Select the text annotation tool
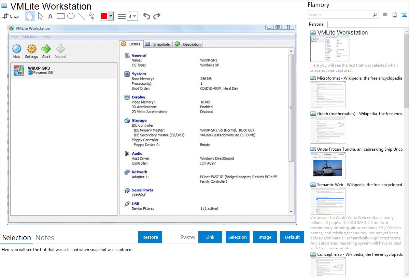Viewport: 409px width, 277px height. 50,16
